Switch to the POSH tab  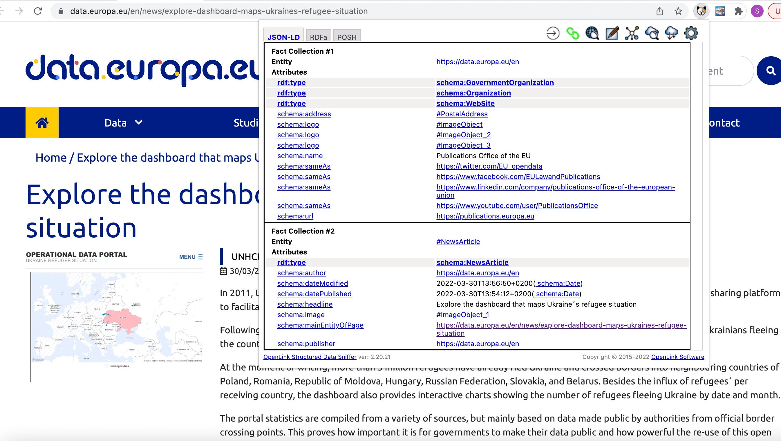point(346,37)
